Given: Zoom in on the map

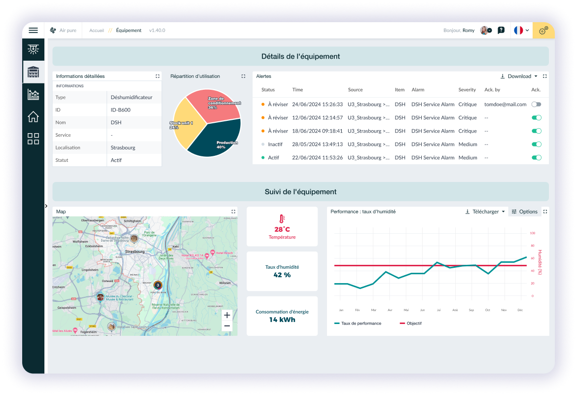Looking at the screenshot, I should pyautogui.click(x=227, y=315).
